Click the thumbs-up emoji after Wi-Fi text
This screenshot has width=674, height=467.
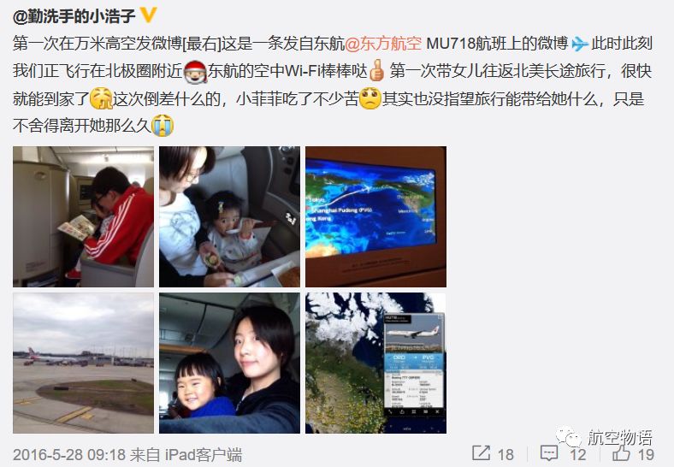377,71
